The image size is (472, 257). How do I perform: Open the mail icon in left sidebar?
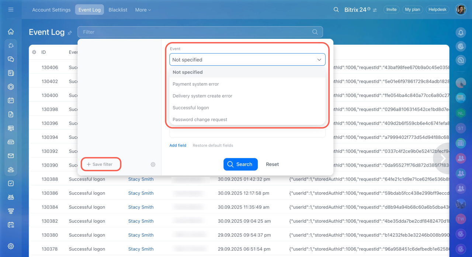[x=11, y=156]
